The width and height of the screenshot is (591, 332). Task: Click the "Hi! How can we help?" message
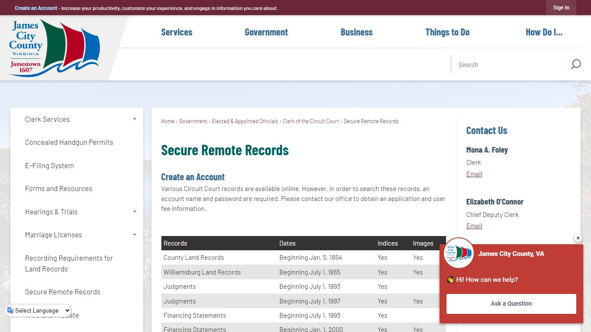482,280
